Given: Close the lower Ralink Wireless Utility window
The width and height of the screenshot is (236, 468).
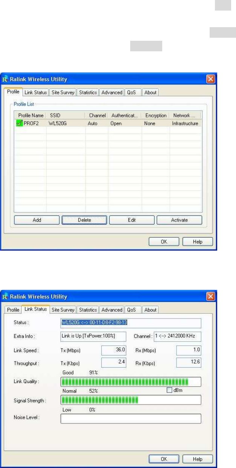Looking at the screenshot, I should [210, 297].
